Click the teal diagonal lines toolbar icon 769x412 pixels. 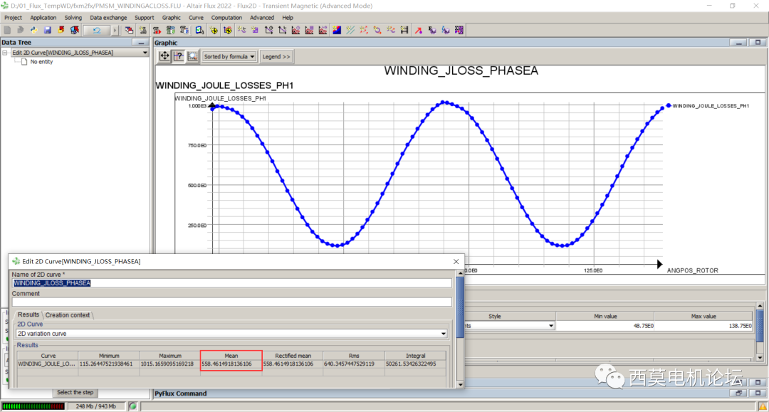350,31
